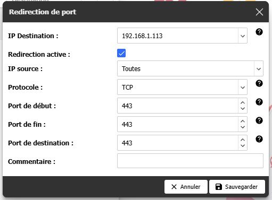The height and width of the screenshot is (200, 272).
Task: Increase the Port de fin value
Action: pyautogui.click(x=243, y=121)
